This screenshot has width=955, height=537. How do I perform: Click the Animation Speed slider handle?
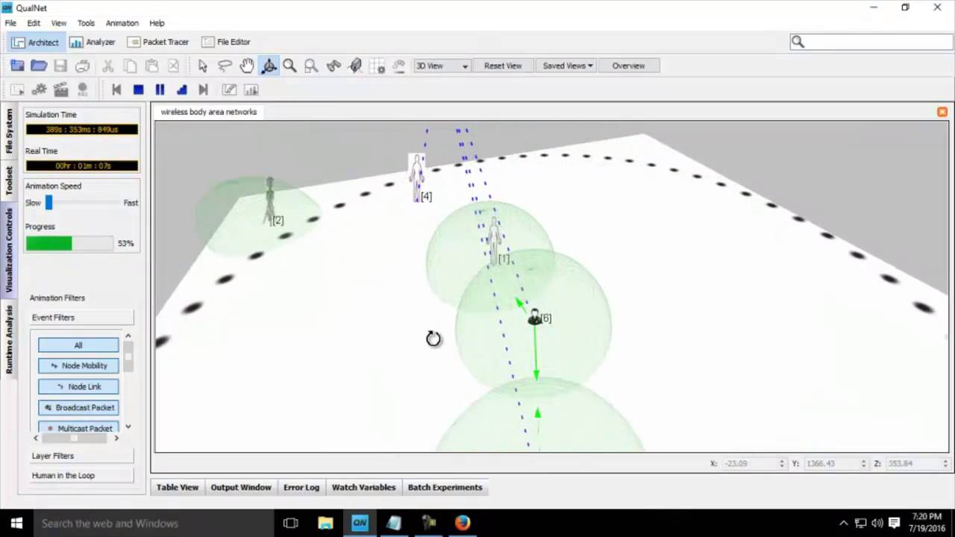click(48, 202)
